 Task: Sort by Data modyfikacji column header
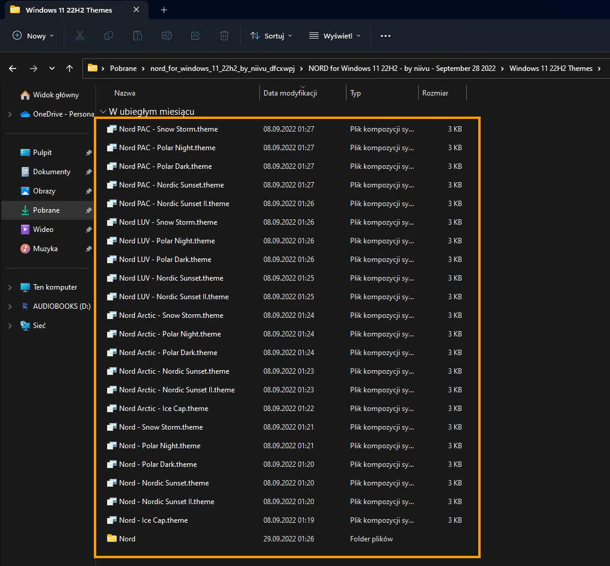click(290, 93)
